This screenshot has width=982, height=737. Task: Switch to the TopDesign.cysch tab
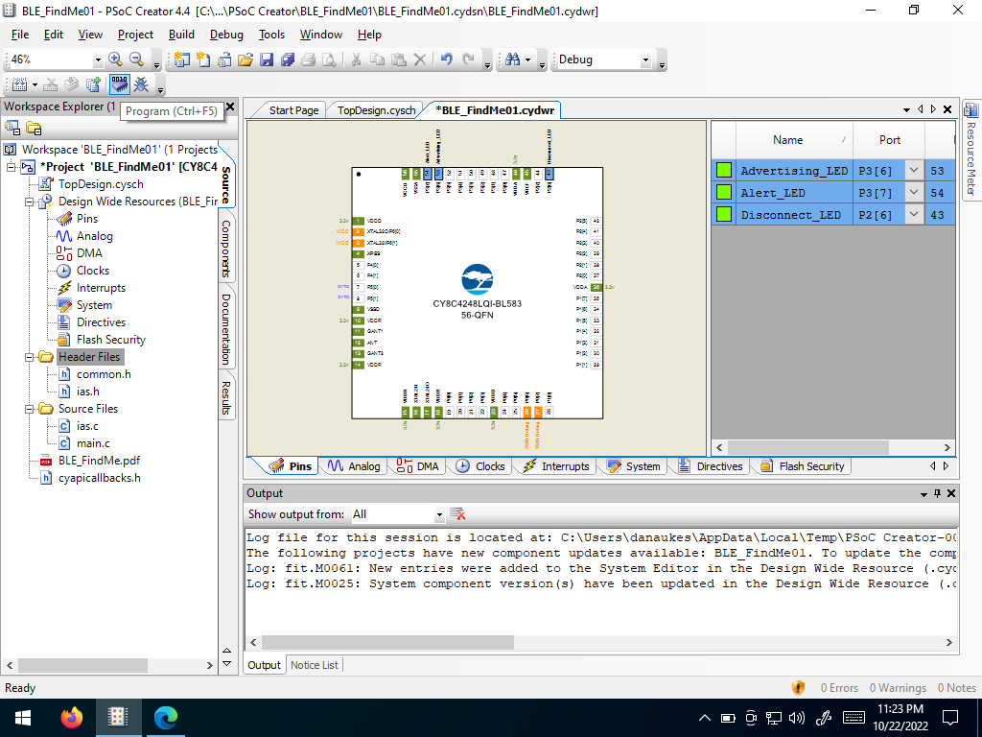click(x=376, y=110)
